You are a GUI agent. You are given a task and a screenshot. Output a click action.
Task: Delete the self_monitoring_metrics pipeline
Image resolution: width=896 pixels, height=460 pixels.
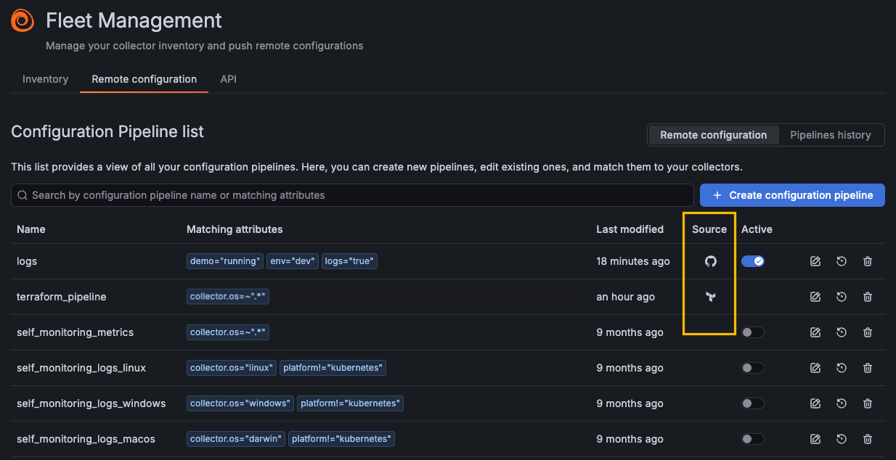[x=867, y=332]
